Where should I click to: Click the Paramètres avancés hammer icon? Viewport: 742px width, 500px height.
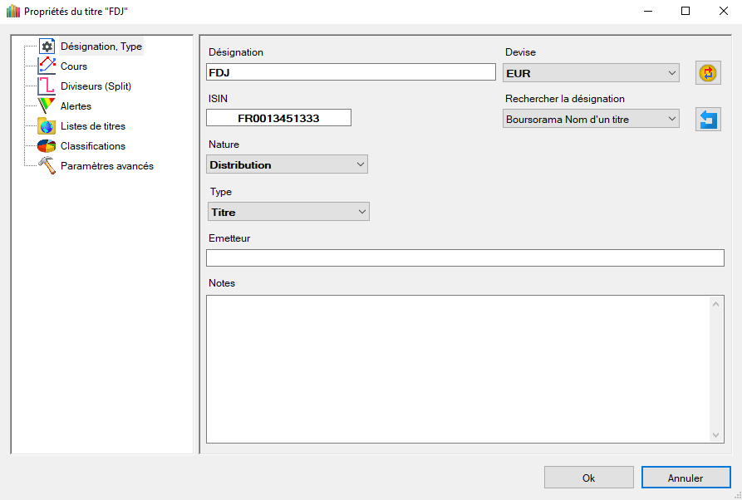47,166
